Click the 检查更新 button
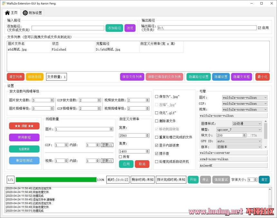Screen dimensions: 277x218 24,149
